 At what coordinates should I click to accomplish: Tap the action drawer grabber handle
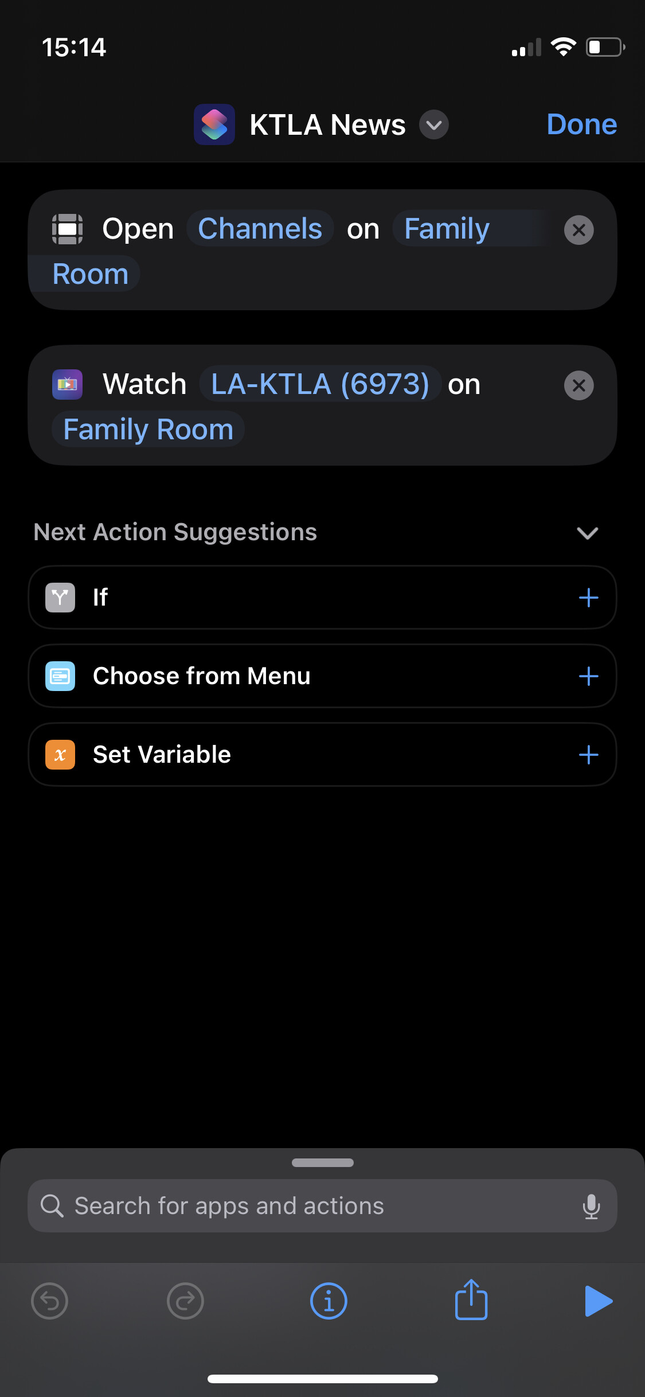(x=322, y=1163)
